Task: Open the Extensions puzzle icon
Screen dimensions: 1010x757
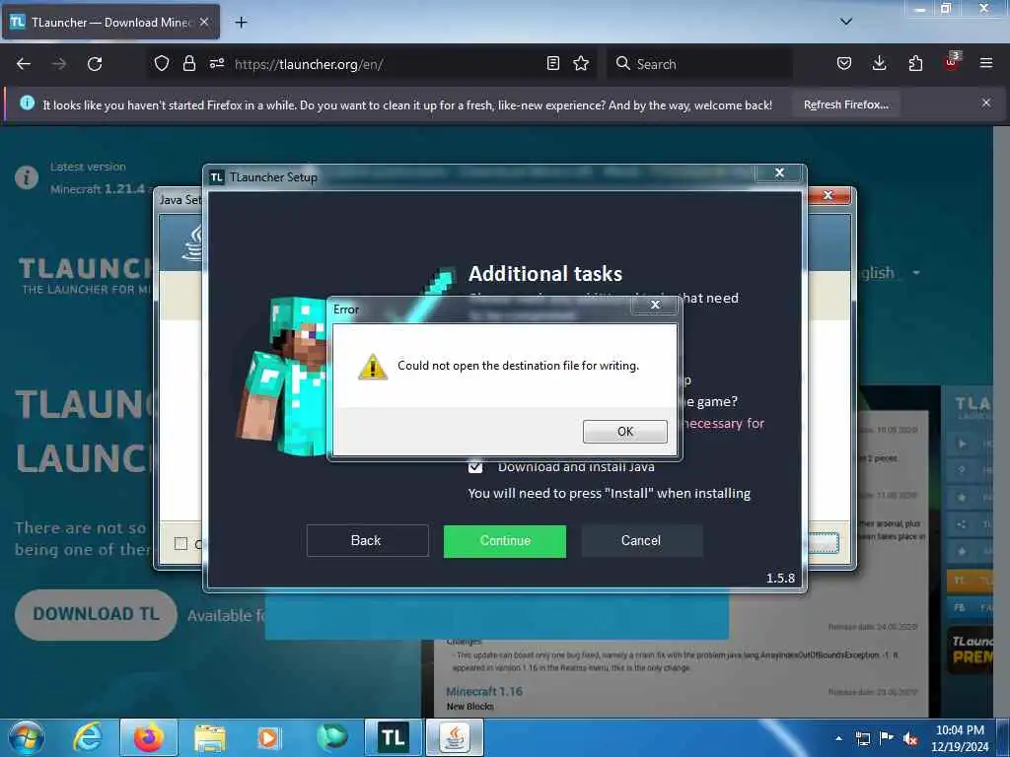Action: [915, 64]
